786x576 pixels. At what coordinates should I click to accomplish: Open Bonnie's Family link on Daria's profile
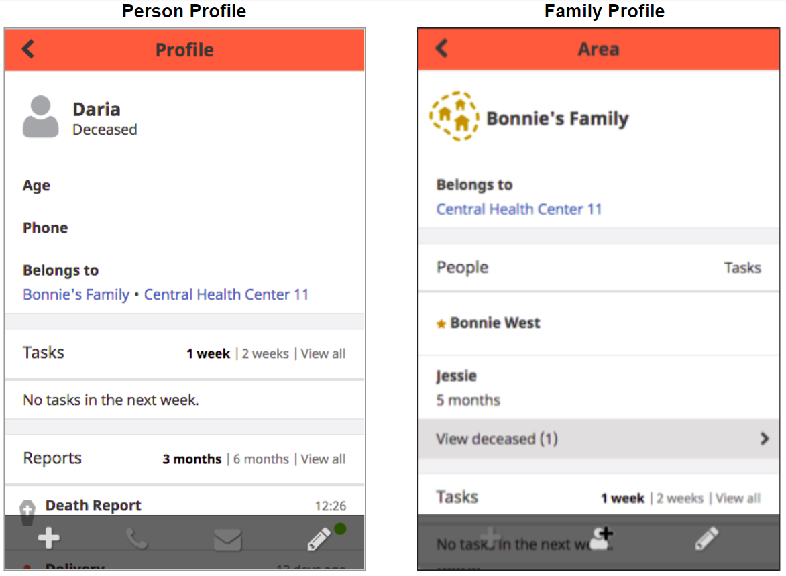click(76, 294)
